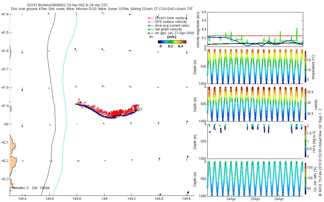Click the red dashed line in velocity plot
The width and height of the screenshot is (324, 202).
click(255, 36)
